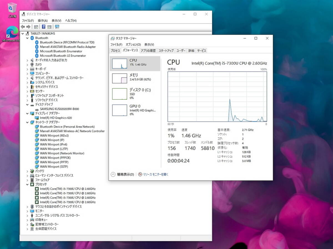Expand the コンピューター node
333x249 pixels.
coord(27,73)
